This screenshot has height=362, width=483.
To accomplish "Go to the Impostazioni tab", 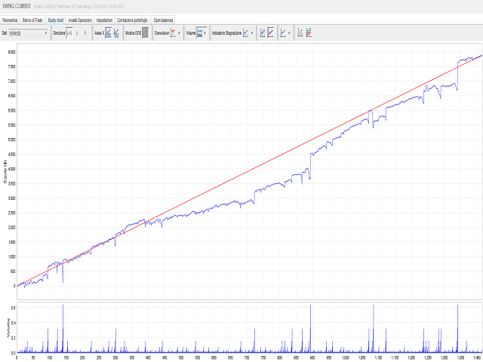I will (104, 20).
